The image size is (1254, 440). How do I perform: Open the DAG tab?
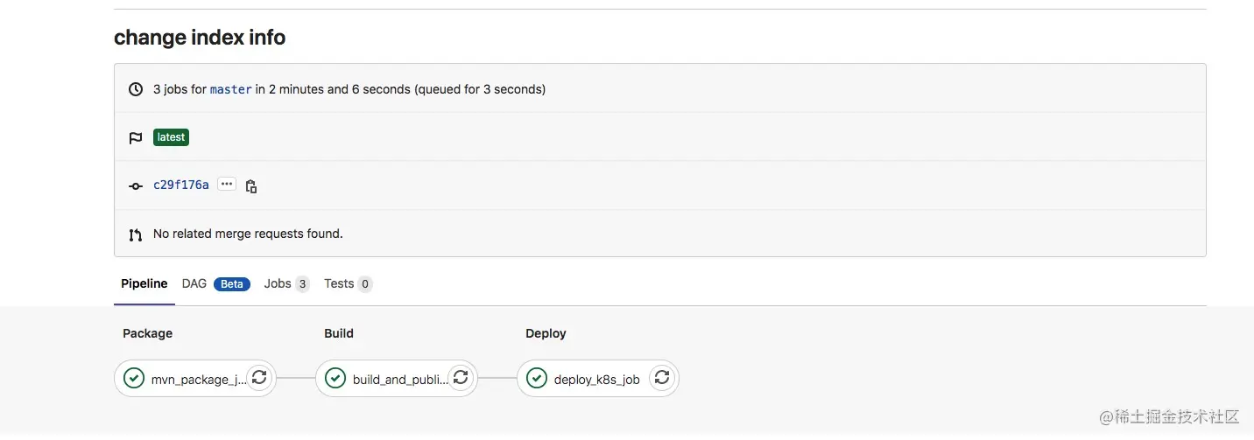194,283
